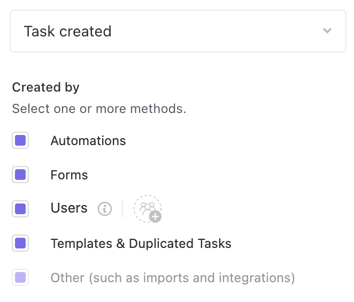Viewport: 354px width, 302px height.
Task: Click the divider between info and people icons
Action: 122,209
